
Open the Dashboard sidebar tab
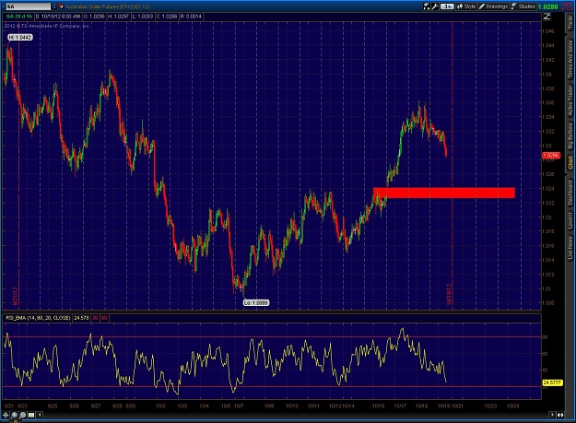point(570,193)
